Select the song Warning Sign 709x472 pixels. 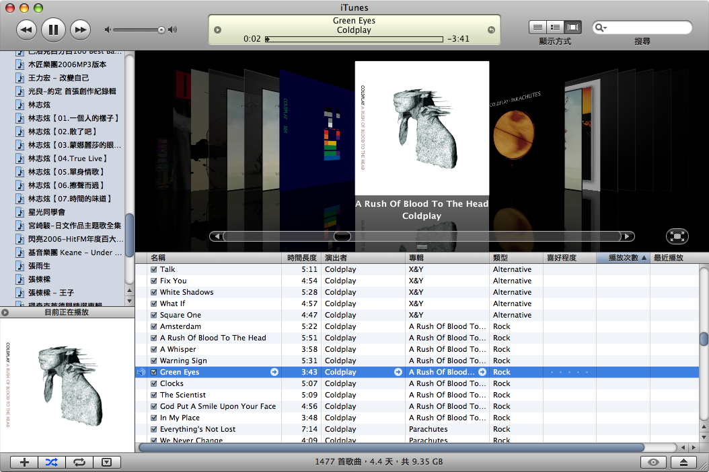pyautogui.click(x=184, y=361)
